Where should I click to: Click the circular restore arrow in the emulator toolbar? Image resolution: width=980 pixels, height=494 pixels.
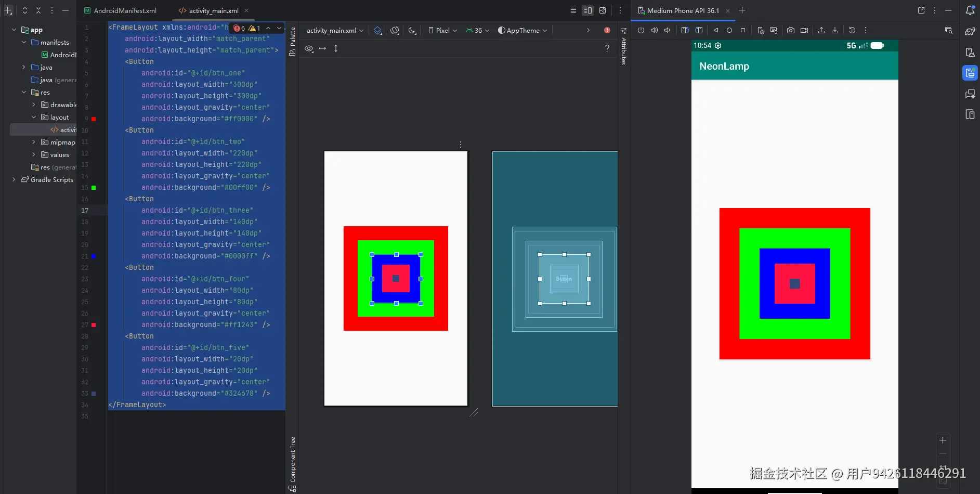tap(852, 30)
